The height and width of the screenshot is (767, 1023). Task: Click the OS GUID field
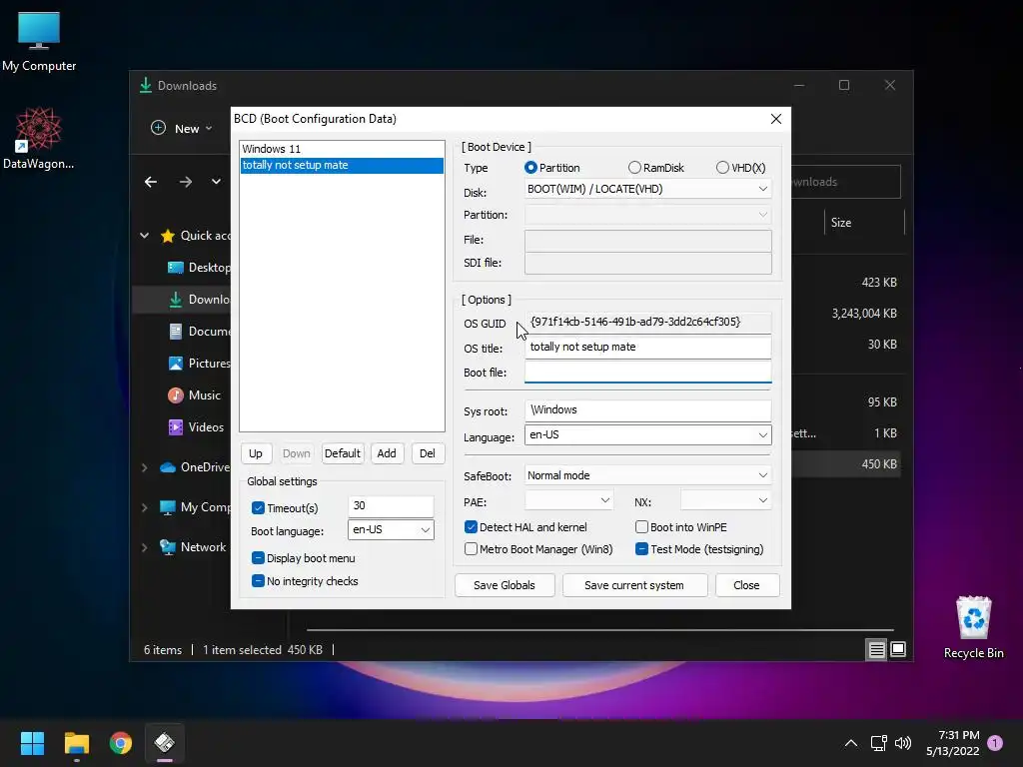(x=647, y=323)
